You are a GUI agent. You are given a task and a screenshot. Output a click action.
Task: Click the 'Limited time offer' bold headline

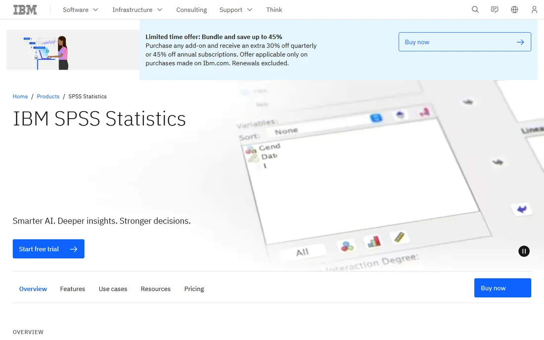[x=214, y=37]
